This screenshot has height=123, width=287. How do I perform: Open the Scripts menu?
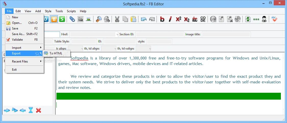71,11
